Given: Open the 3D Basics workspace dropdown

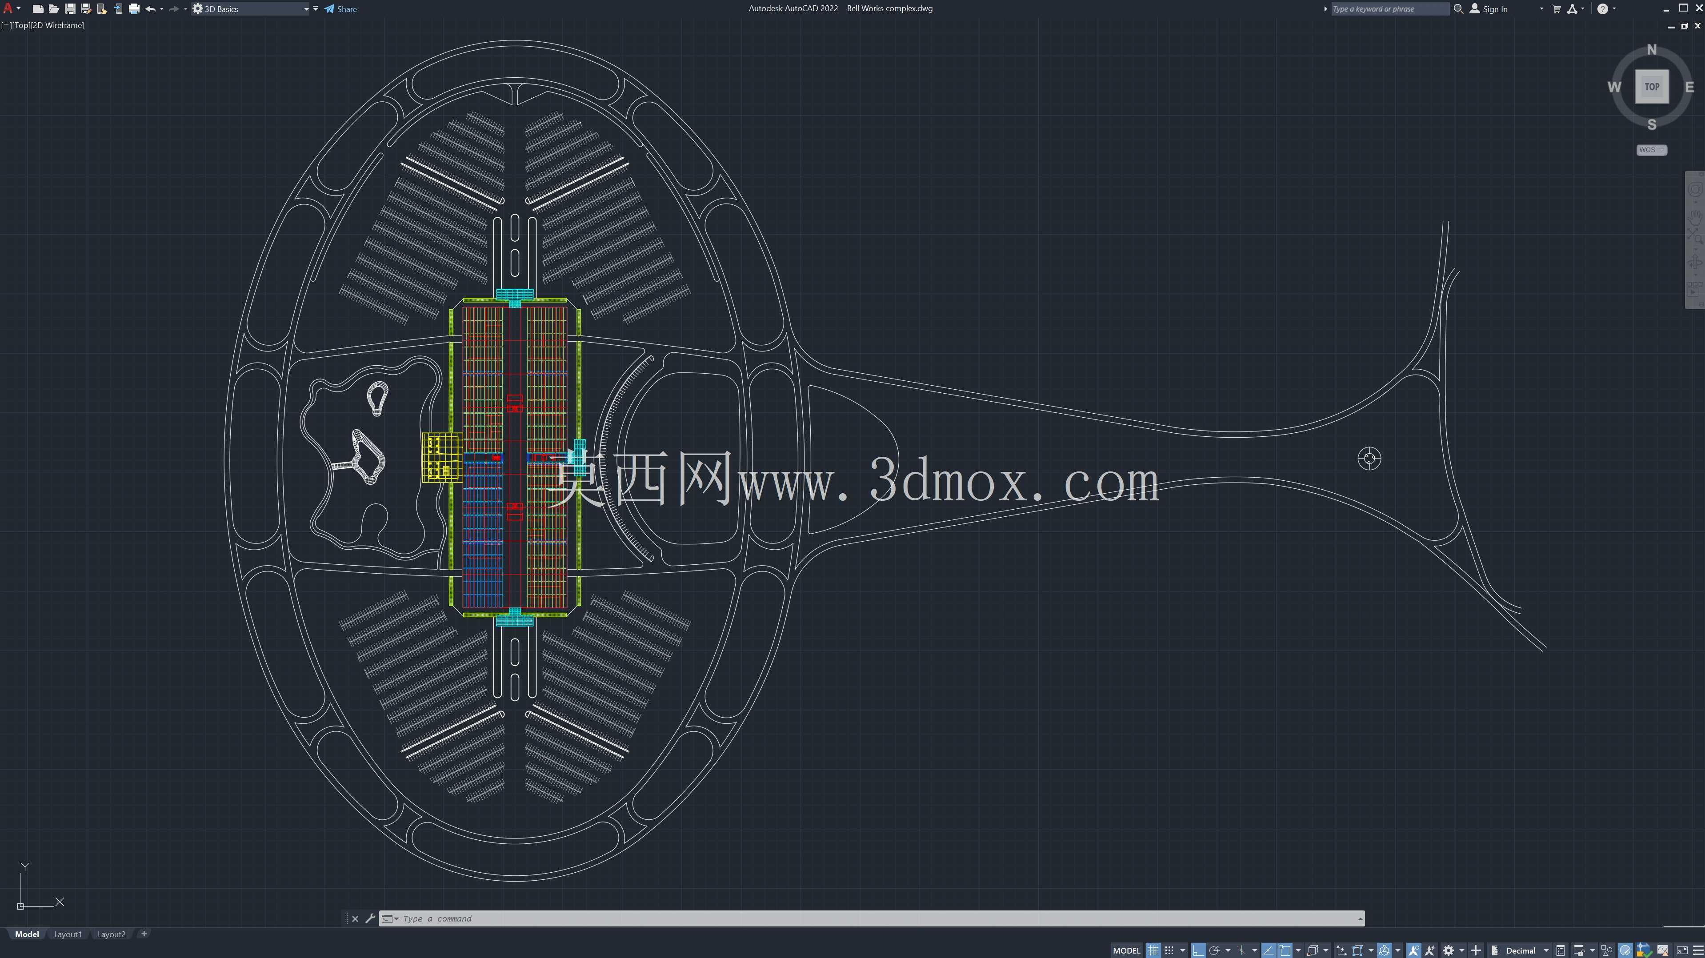Looking at the screenshot, I should [x=251, y=8].
